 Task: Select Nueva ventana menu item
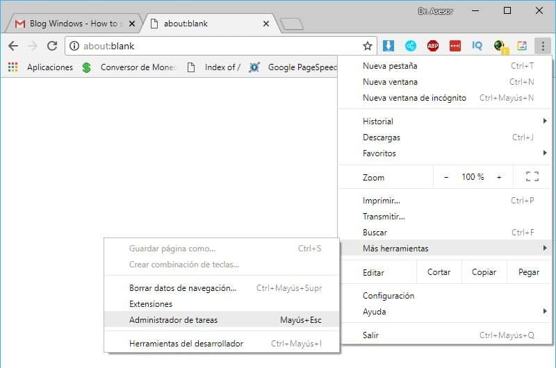(x=445, y=82)
